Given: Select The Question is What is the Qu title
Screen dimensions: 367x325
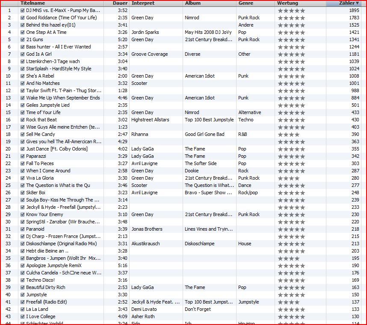Looking at the screenshot, I should tap(58, 185).
